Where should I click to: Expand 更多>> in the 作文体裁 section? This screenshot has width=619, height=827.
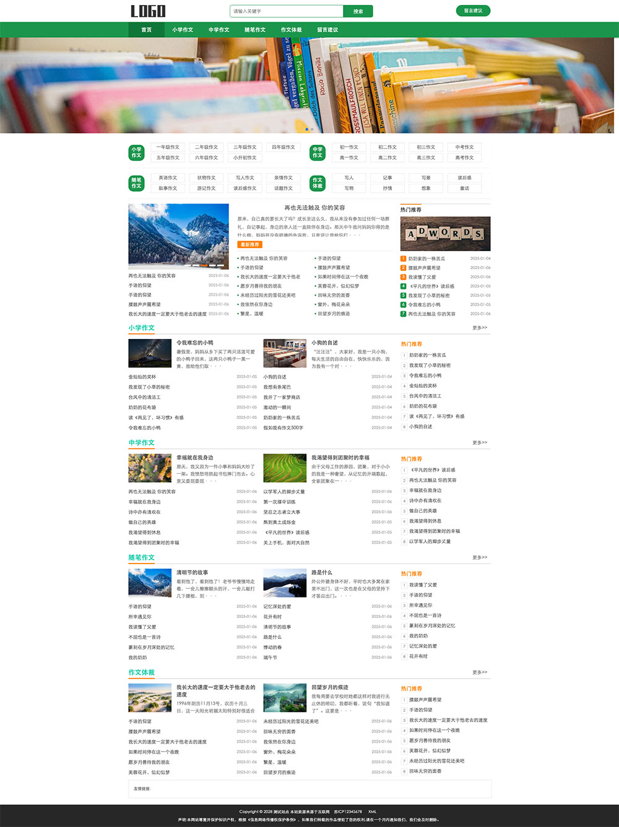(x=479, y=672)
